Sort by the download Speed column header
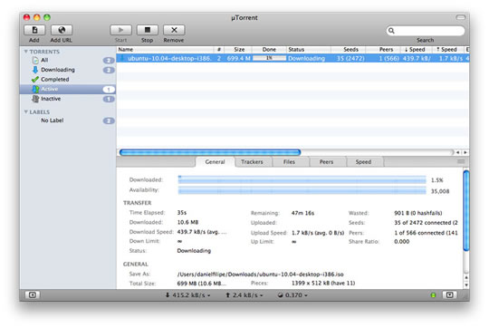This screenshot has height=328, width=489. pos(417,49)
